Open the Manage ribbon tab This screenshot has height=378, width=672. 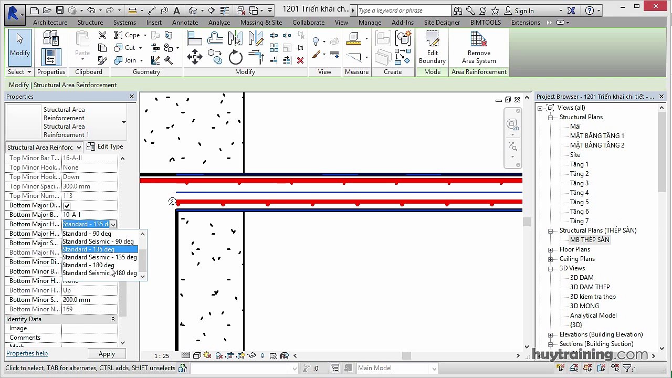(370, 23)
